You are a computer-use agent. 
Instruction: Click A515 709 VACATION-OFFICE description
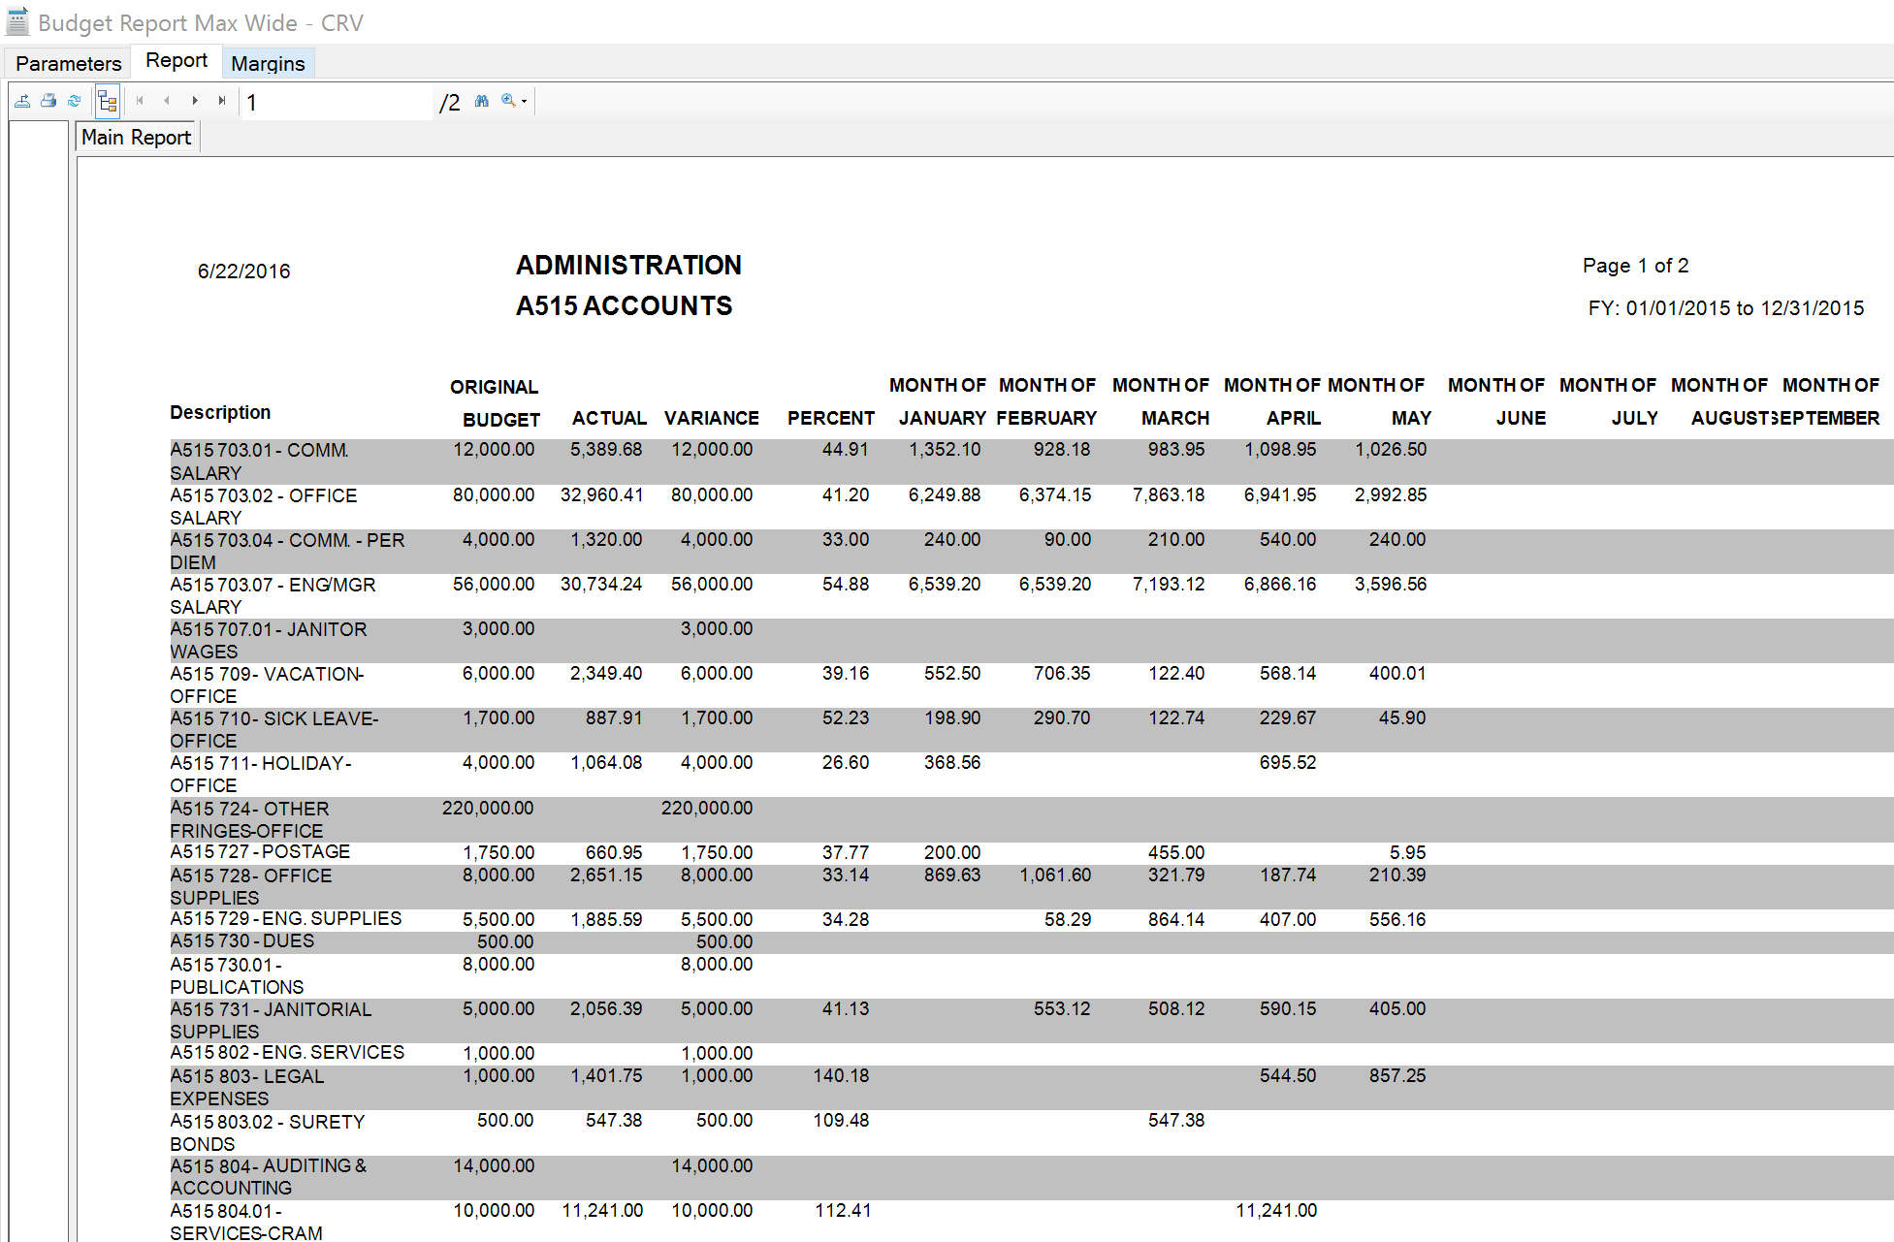tap(267, 685)
